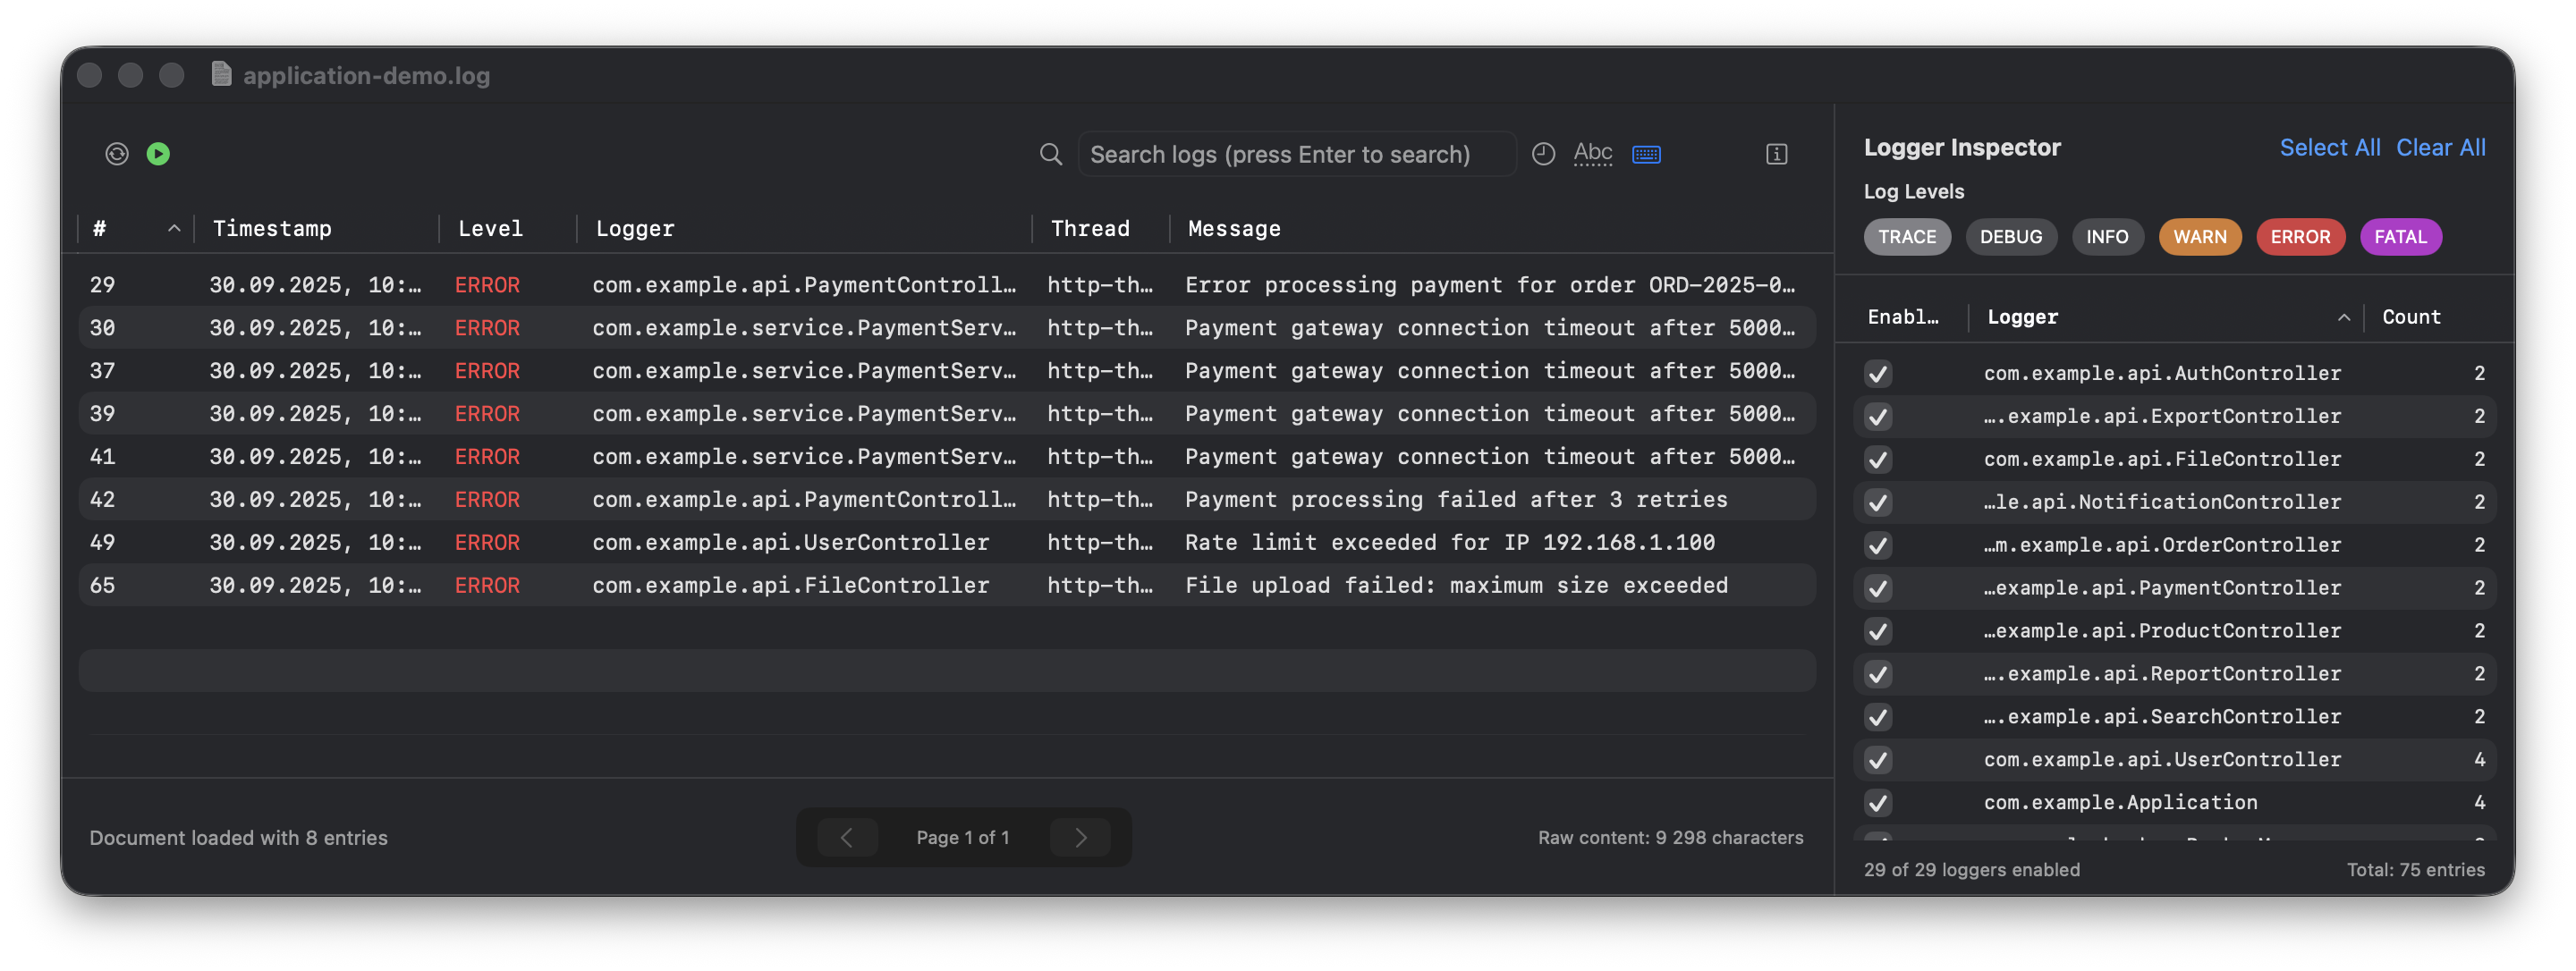Screen dimensions: 2576x971
Task: Toggle the Abc case-sensitive option
Action: [1592, 154]
